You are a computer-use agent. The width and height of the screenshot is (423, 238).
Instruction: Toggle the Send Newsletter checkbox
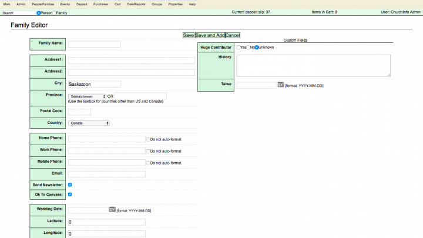pyautogui.click(x=70, y=185)
